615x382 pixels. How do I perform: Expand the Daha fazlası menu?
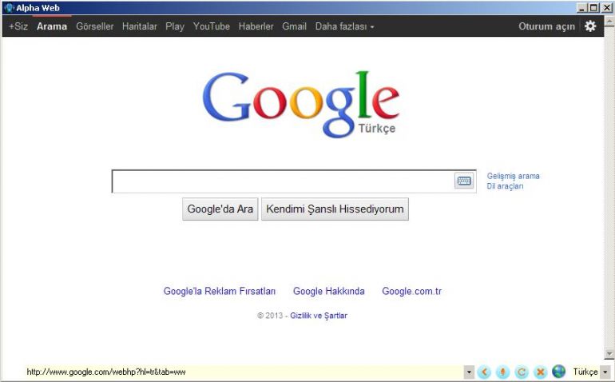(344, 26)
